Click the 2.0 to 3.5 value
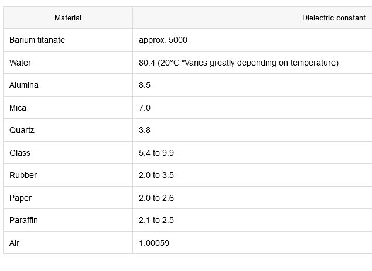Viewport: 372px width, 271px height. click(156, 175)
